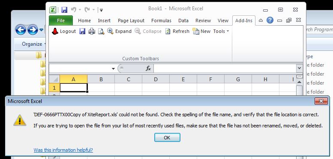The width and height of the screenshot is (333, 159).
Task: Open the View tab
Action: [x=223, y=21]
